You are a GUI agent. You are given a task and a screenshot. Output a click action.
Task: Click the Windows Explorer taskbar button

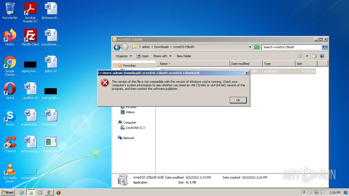pyautogui.click(x=31, y=192)
